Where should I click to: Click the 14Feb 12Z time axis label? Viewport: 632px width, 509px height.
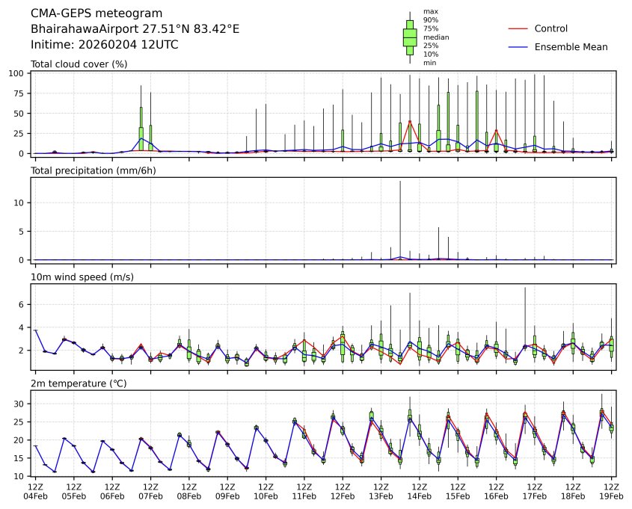point(420,490)
